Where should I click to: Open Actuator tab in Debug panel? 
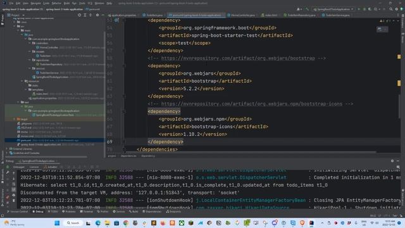51,167
